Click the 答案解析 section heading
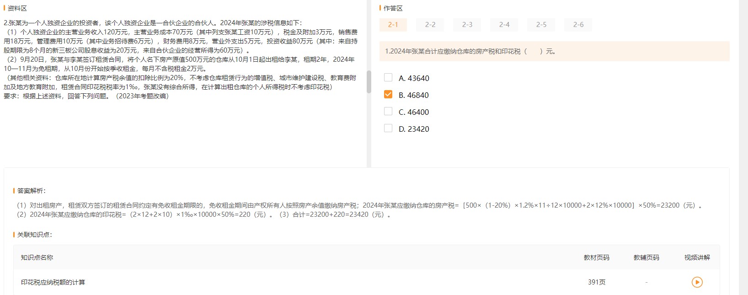Screen dimensions: 748x295 31,191
